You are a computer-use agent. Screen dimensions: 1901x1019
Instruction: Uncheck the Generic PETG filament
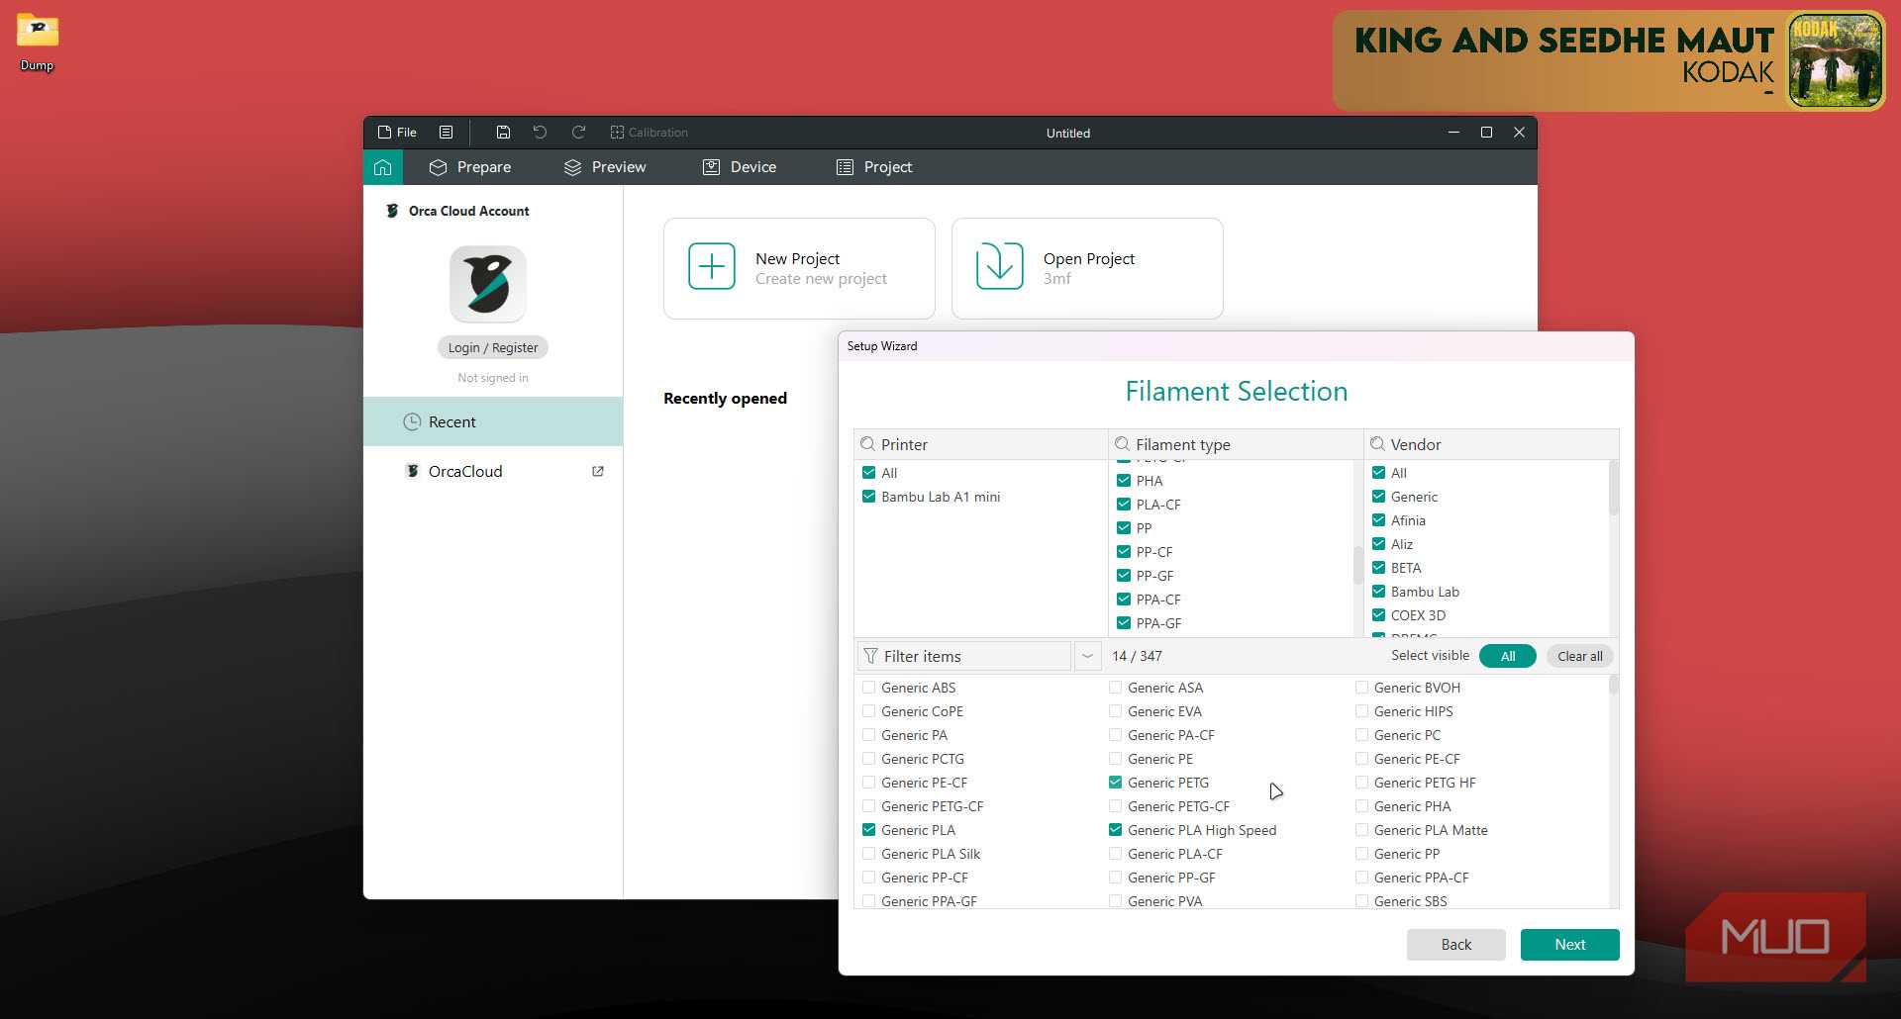click(1116, 783)
